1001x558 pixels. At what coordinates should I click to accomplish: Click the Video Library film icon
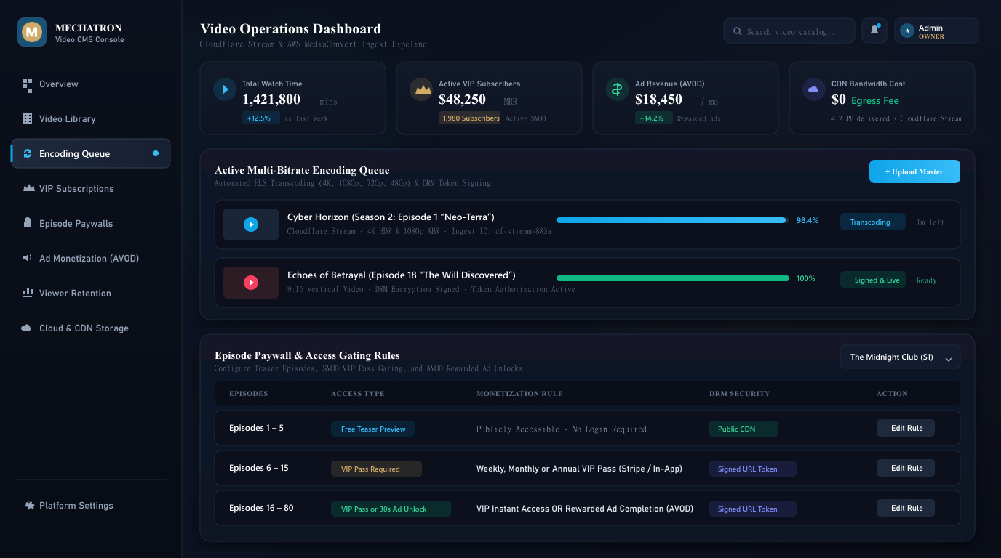pyautogui.click(x=28, y=118)
